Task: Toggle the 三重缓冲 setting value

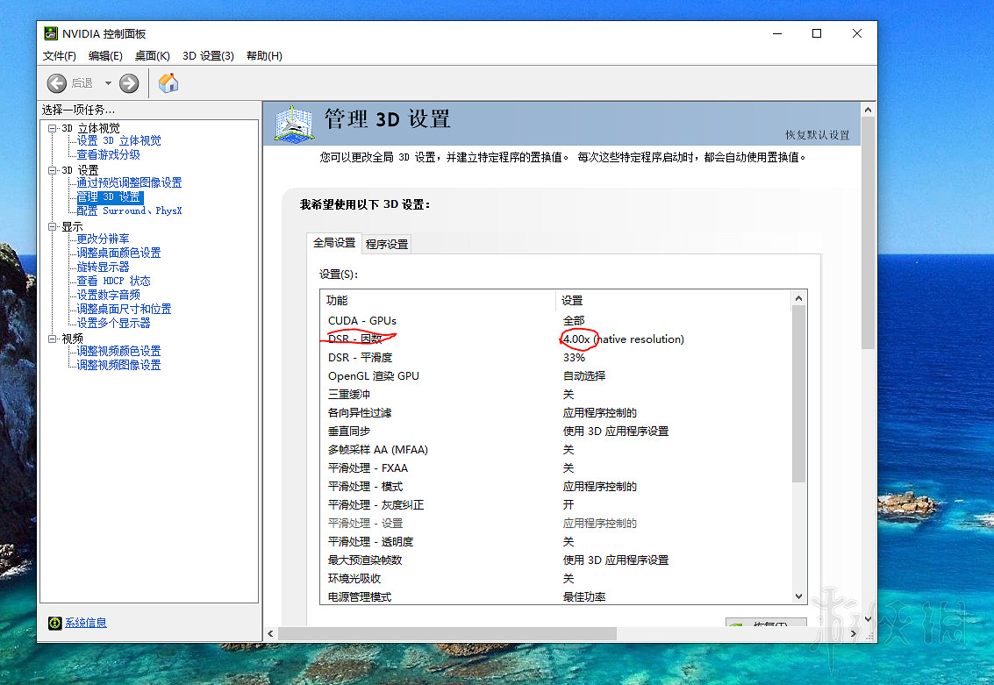Action: (x=567, y=394)
